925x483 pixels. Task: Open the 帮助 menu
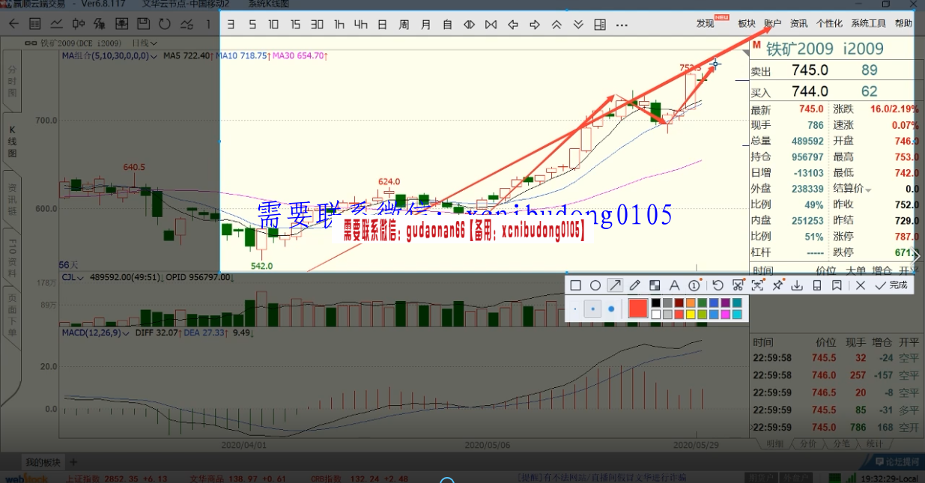click(903, 24)
